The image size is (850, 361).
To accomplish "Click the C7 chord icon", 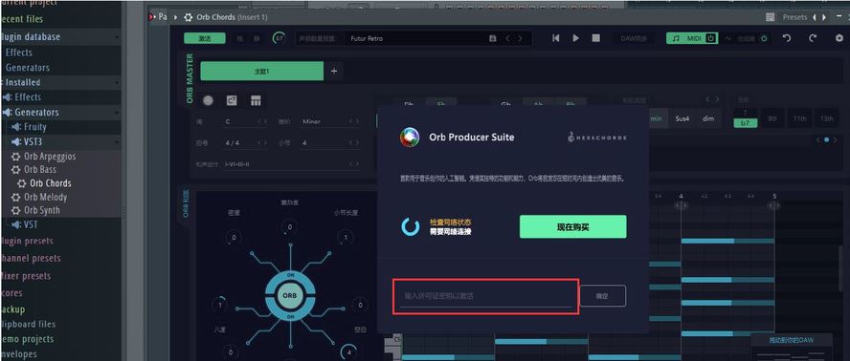I will [x=232, y=100].
